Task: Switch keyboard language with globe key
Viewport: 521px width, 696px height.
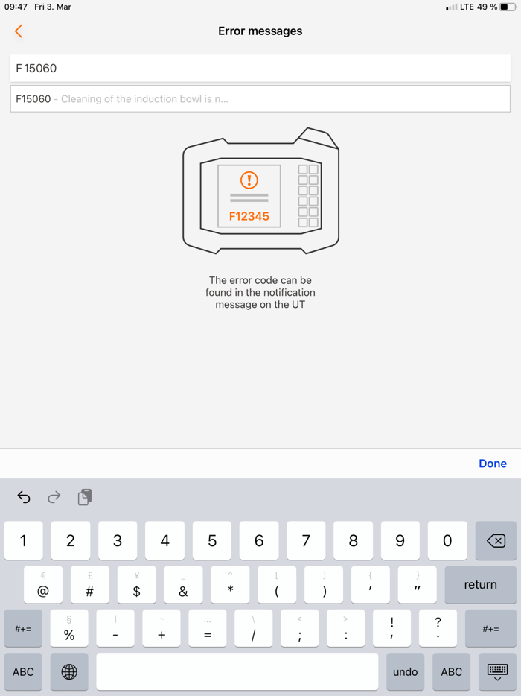Action: coord(69,671)
